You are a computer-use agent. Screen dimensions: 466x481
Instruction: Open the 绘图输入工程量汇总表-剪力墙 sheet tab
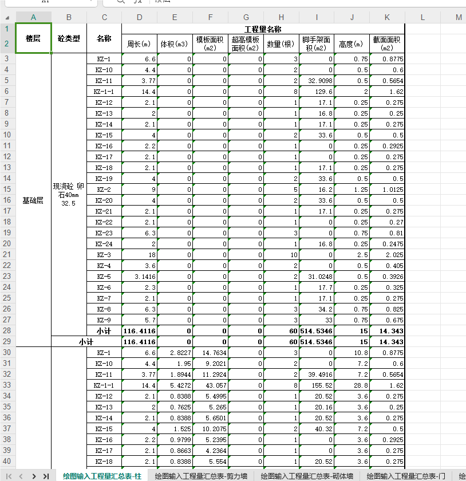coord(201,476)
